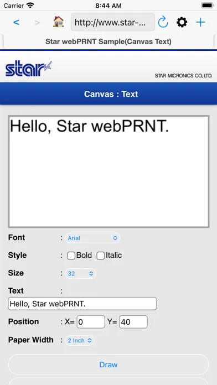Open the Font dropdown showing Arial

pos(92,238)
